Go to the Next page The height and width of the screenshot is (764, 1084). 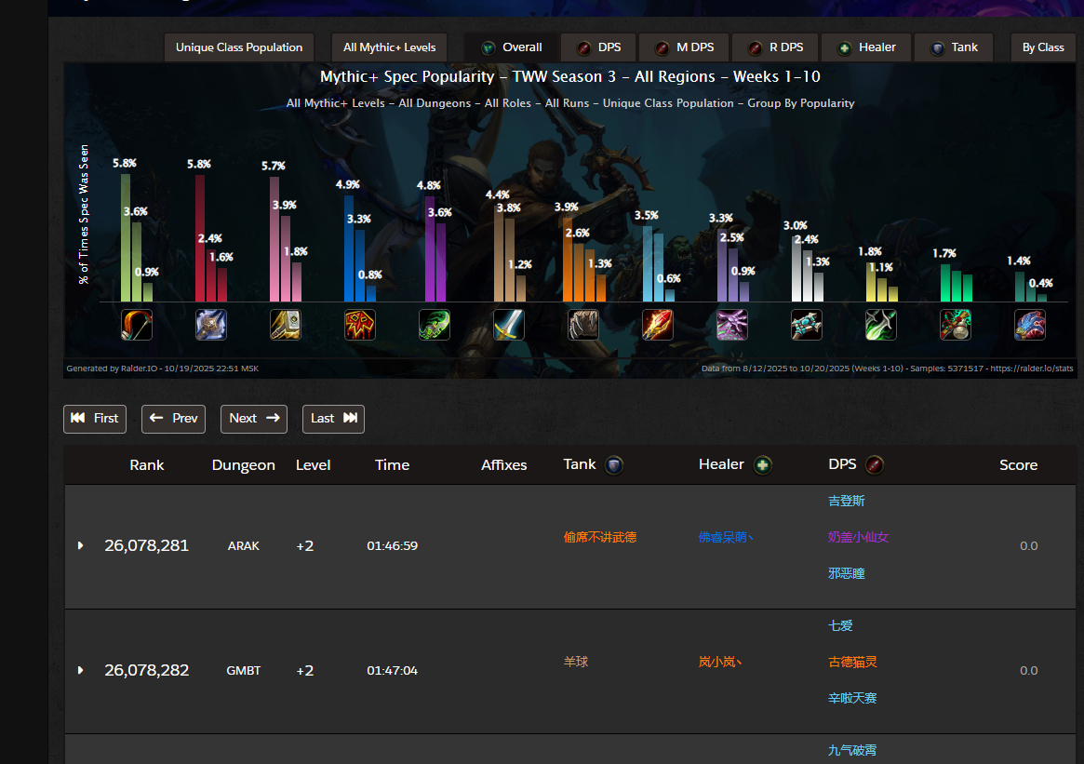tap(254, 419)
